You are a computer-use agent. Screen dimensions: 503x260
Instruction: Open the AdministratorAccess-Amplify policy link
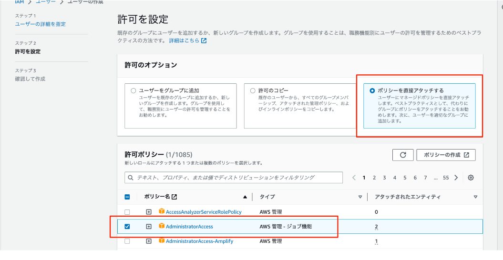click(200, 241)
